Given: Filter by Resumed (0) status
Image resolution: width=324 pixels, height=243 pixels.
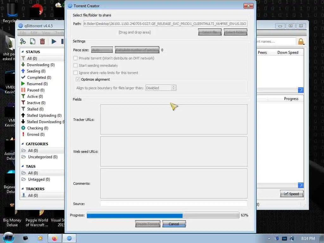Looking at the screenshot, I should (x=37, y=84).
